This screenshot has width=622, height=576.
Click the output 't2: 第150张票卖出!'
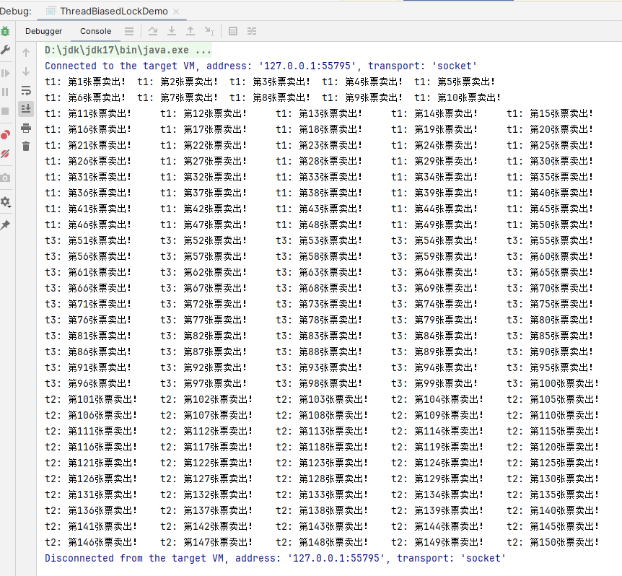point(553,542)
